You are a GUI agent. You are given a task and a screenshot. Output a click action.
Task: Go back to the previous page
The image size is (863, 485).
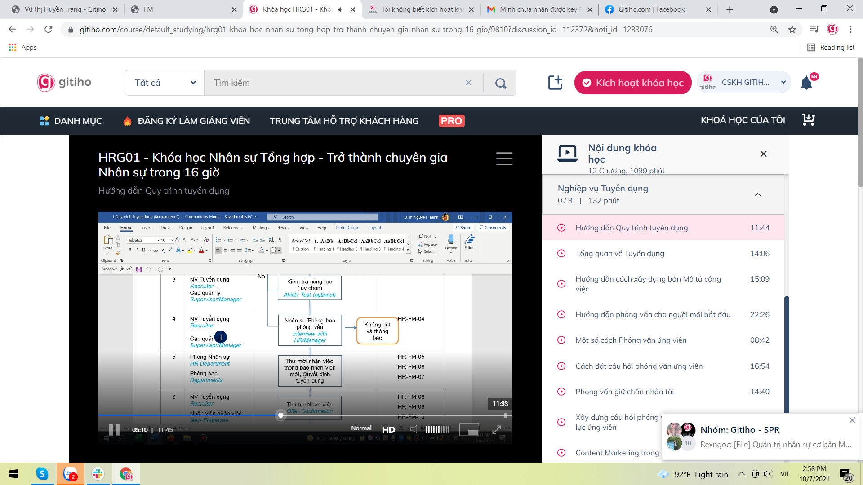tap(12, 29)
